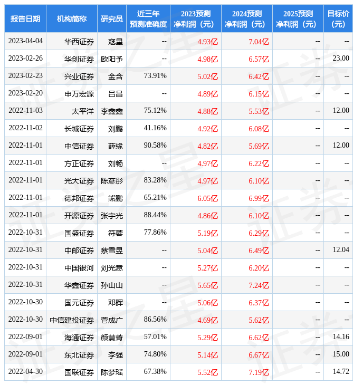Click the 2022-04-30 date cell

[25, 372]
